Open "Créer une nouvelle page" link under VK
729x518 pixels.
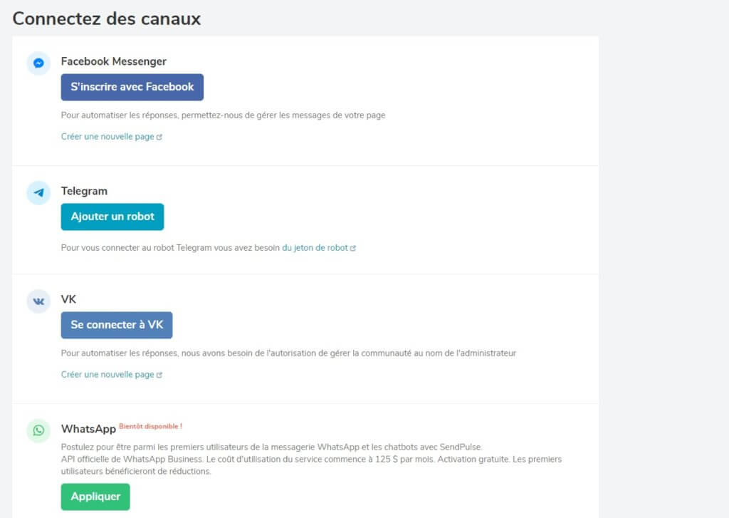coord(107,374)
